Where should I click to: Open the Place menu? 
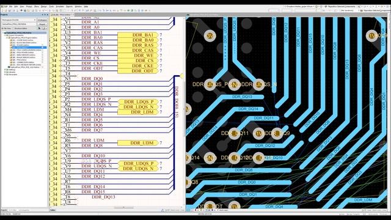click(x=37, y=7)
